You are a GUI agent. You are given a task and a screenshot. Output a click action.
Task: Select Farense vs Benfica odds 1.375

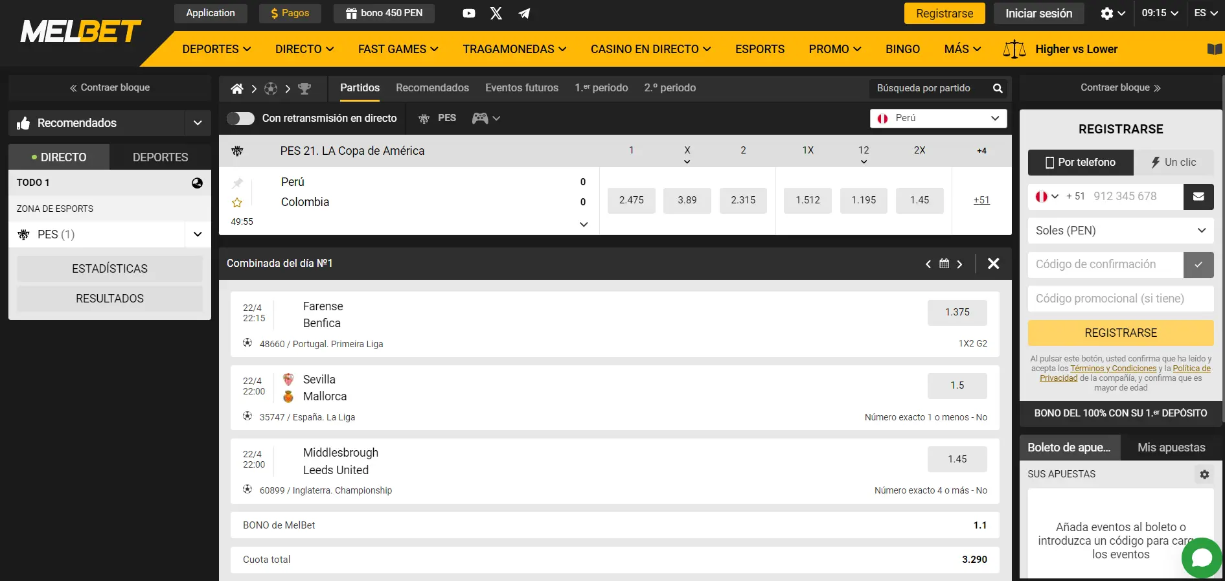point(957,312)
